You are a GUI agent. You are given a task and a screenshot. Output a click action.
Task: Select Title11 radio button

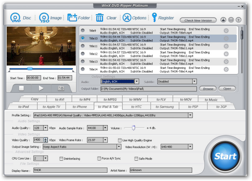click(83, 46)
